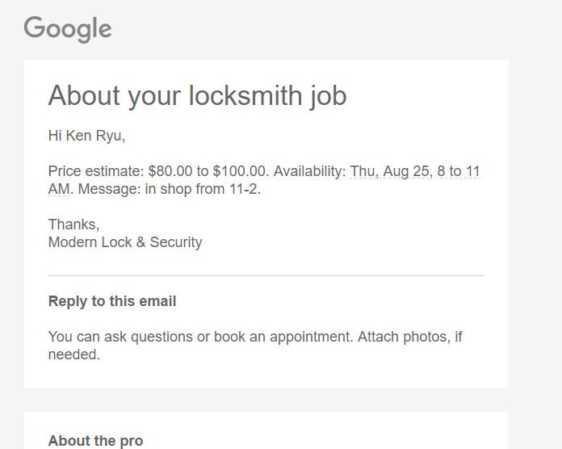Click the 'Reply to this email' heading
This screenshot has width=562, height=449.
tap(112, 301)
